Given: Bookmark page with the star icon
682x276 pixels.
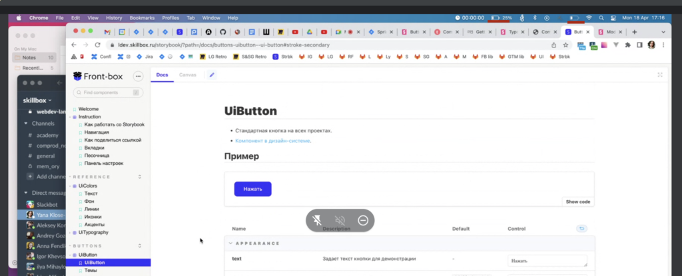Looking at the screenshot, I should click(x=565, y=45).
